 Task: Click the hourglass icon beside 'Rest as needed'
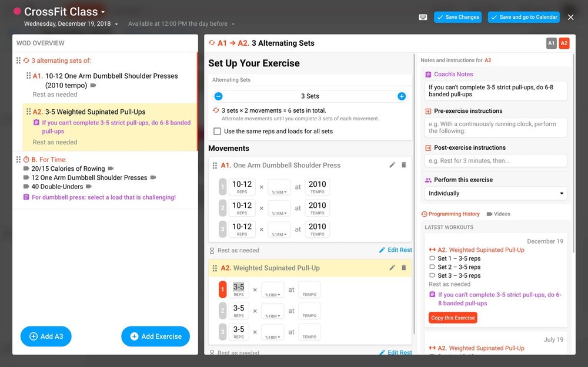[212, 251]
